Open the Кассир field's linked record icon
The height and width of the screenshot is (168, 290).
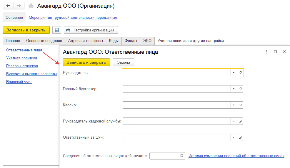point(240,105)
